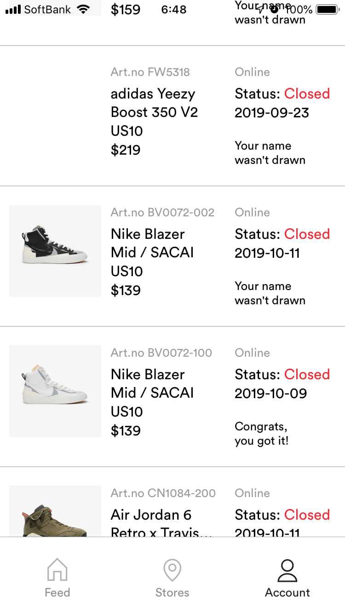Tap the Wi-Fi icon in status bar
Image resolution: width=345 pixels, height=614 pixels.
pos(83,9)
